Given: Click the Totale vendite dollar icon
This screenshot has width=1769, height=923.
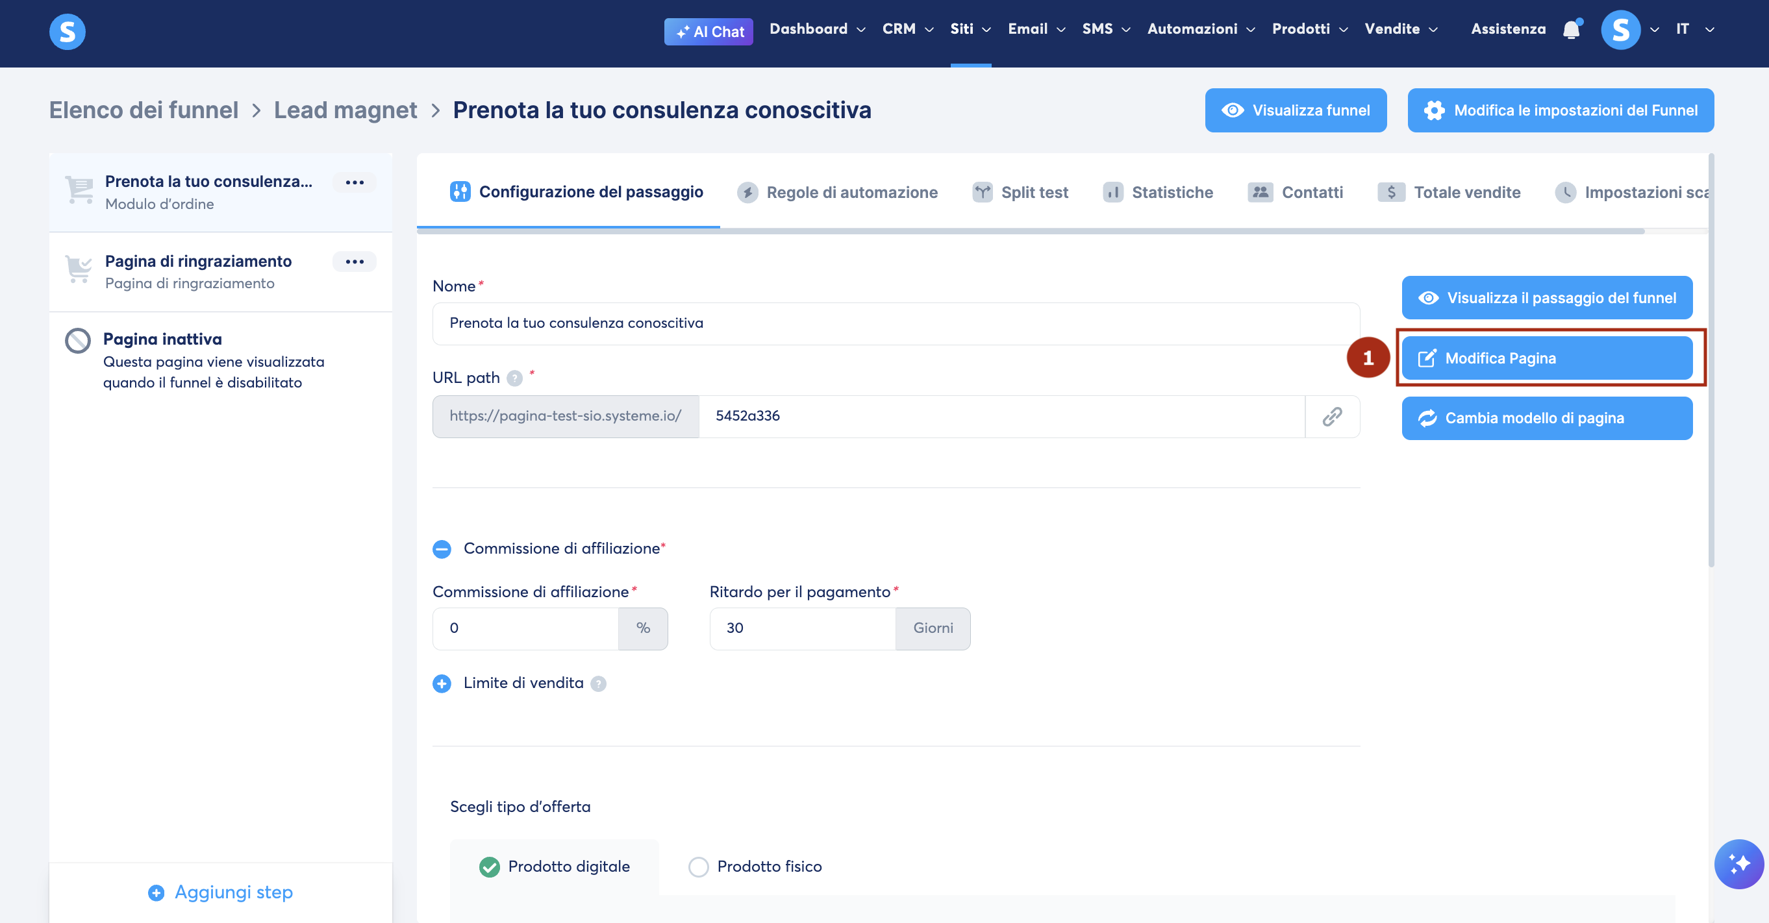Looking at the screenshot, I should [1391, 192].
